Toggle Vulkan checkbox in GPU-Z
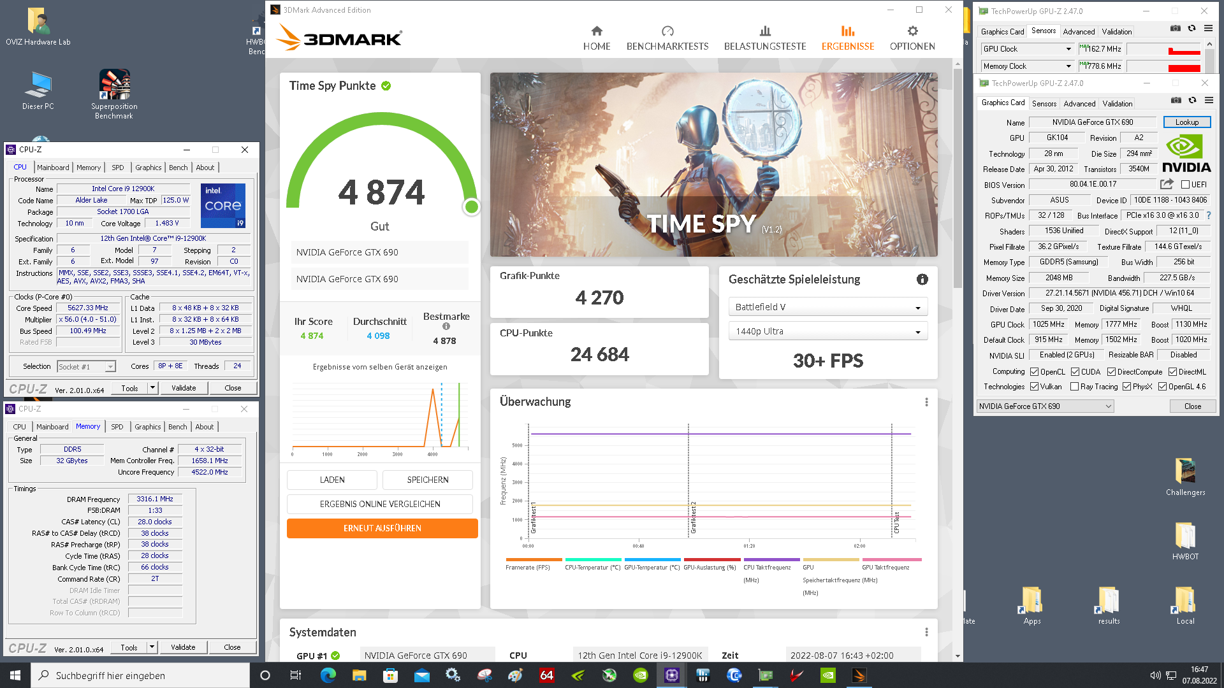The width and height of the screenshot is (1224, 688). pos(1034,387)
